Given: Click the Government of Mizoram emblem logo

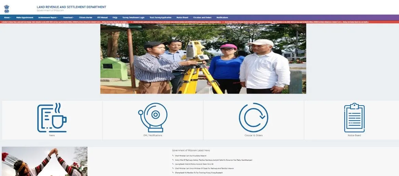Looking at the screenshot, I should 6,9.
